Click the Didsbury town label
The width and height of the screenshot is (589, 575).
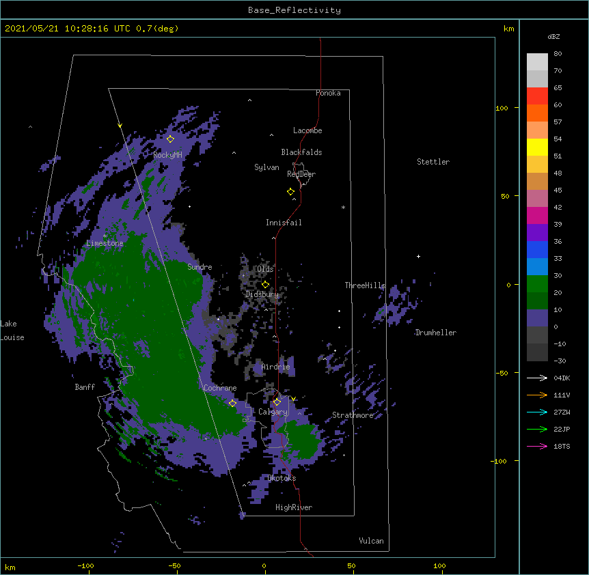tap(262, 294)
